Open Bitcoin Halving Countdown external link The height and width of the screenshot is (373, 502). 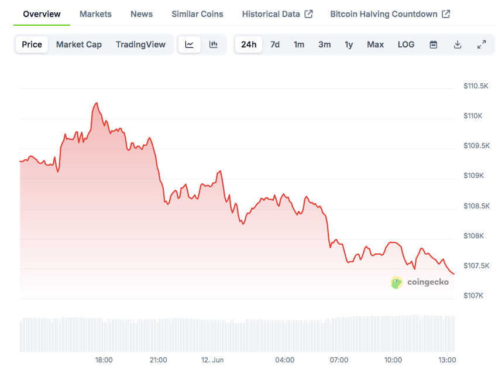390,14
